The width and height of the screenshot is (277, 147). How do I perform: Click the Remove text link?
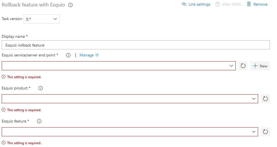[260, 4]
